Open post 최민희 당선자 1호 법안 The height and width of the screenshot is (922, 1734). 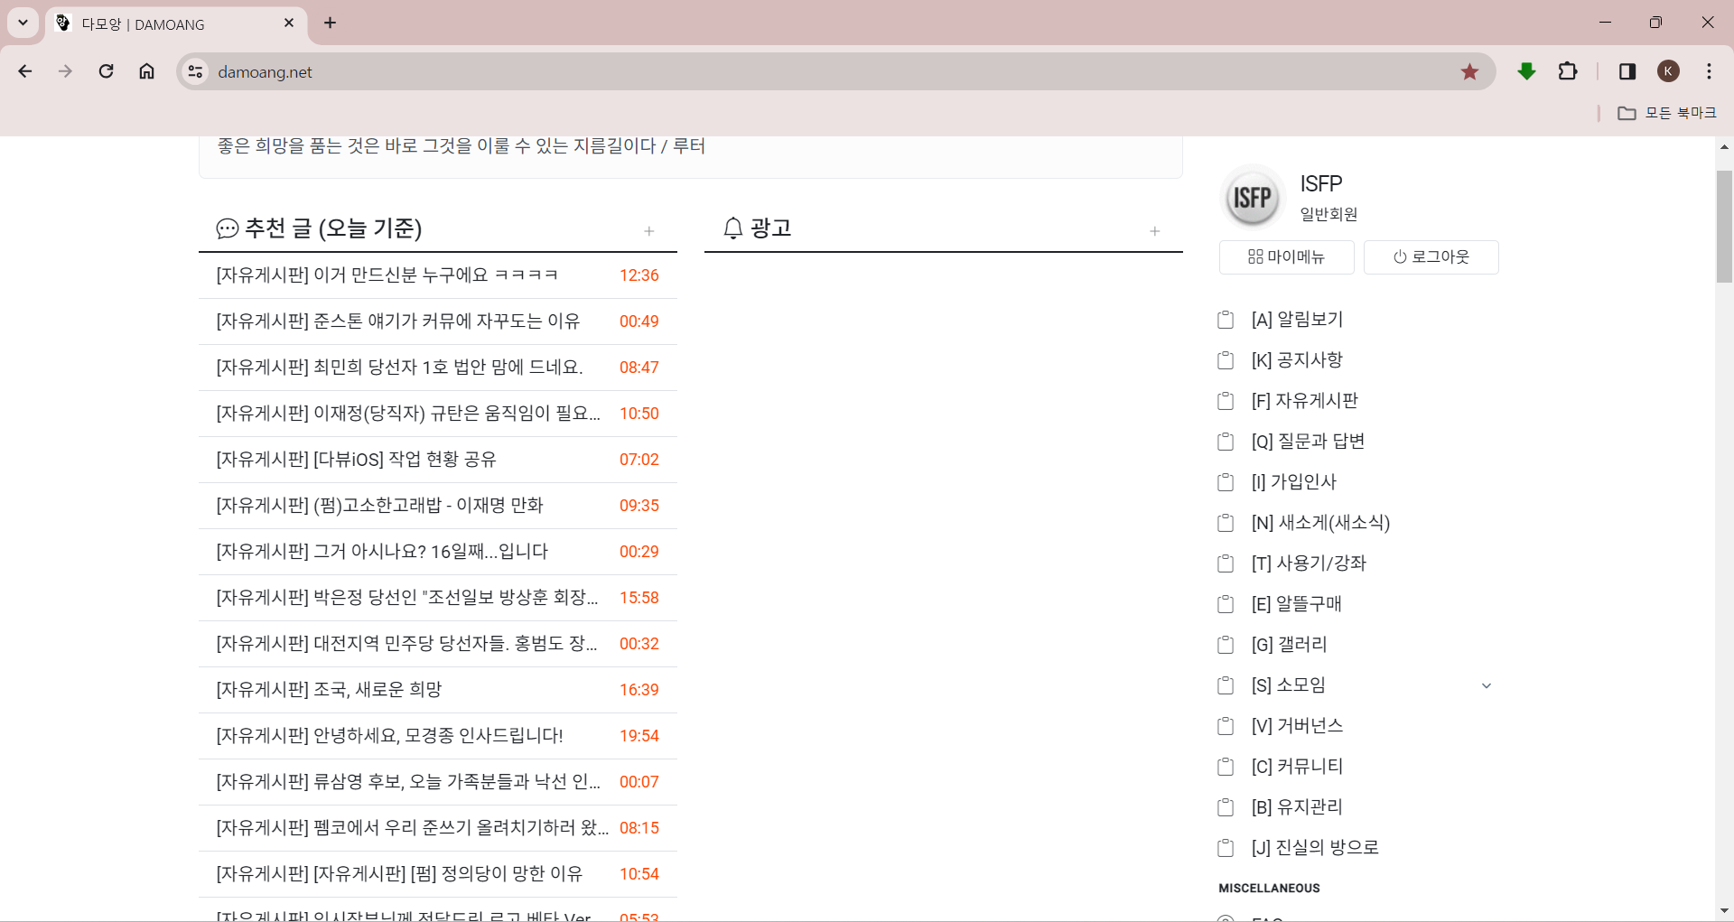[399, 368]
